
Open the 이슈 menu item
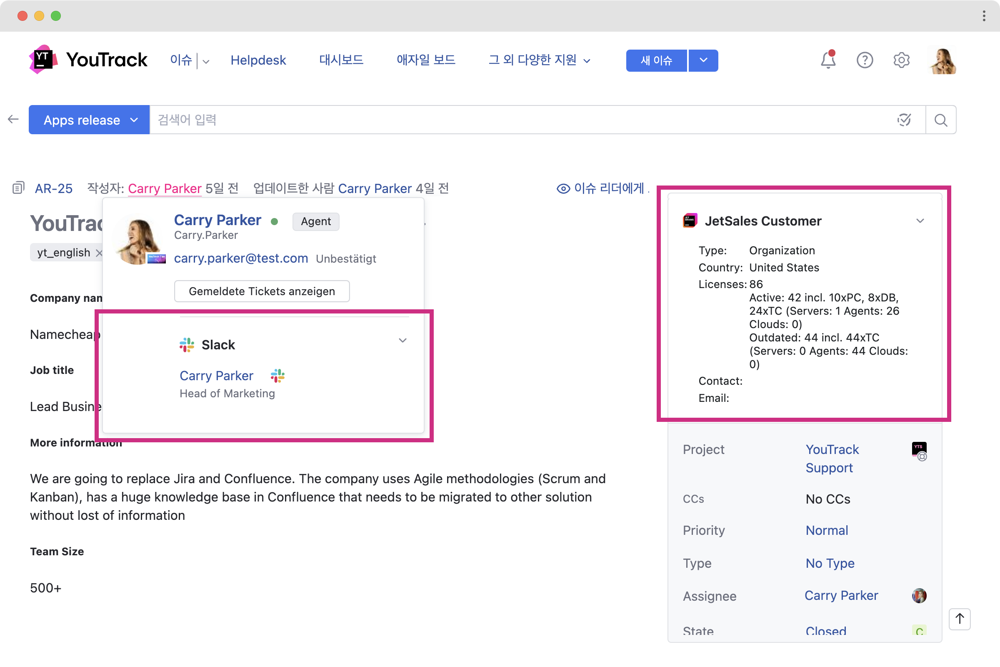pyautogui.click(x=181, y=60)
